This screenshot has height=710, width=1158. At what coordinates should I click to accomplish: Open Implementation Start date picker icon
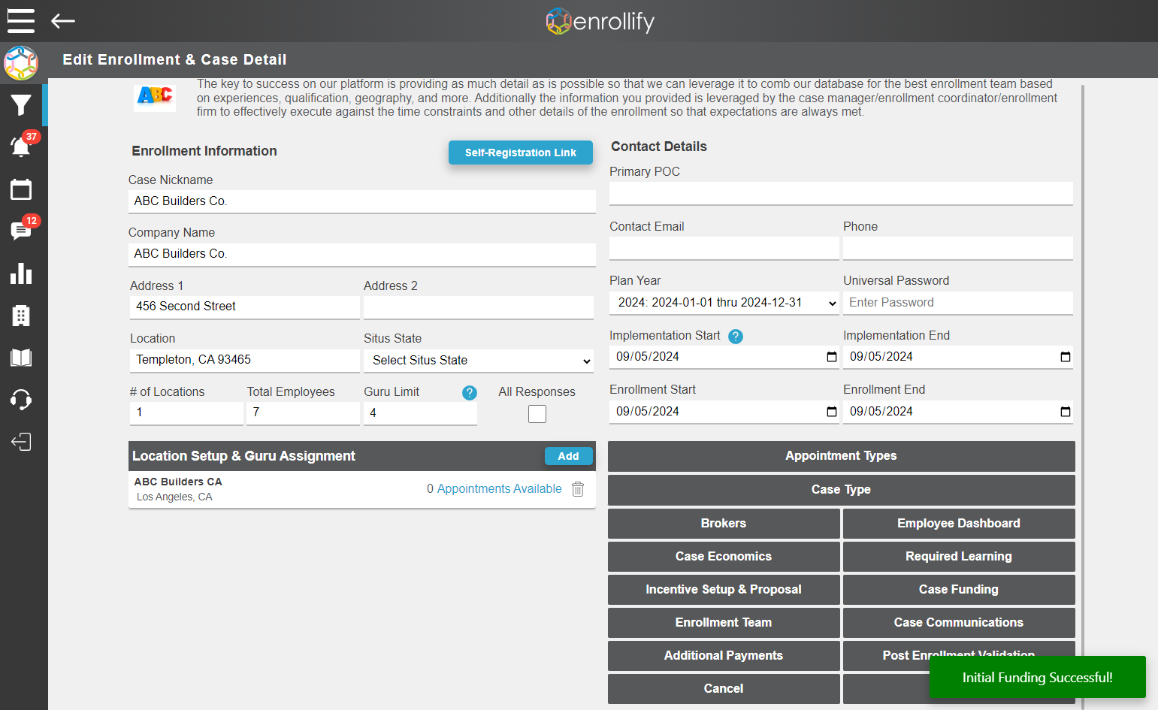pos(832,357)
